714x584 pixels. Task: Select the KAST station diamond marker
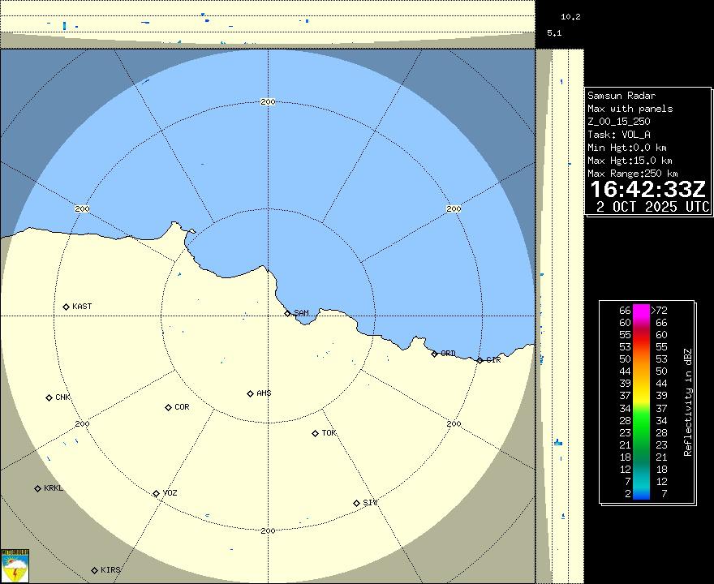point(66,307)
